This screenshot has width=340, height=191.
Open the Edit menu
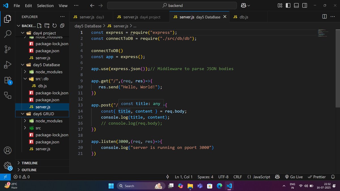tap(28, 5)
